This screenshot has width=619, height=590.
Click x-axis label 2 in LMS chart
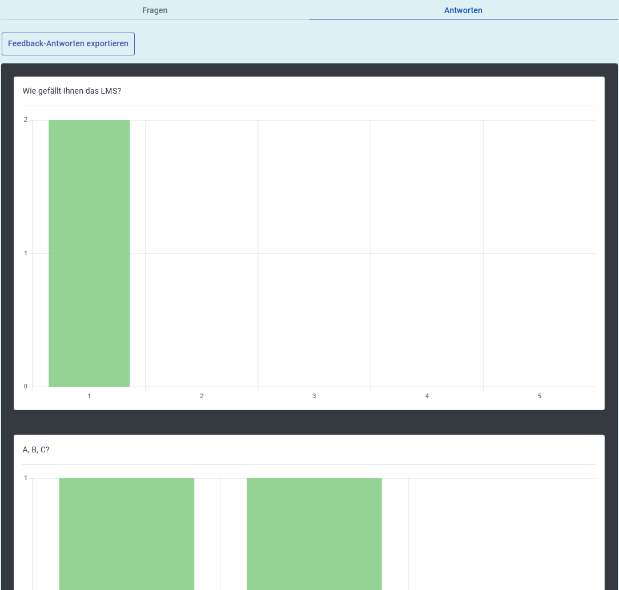pyautogui.click(x=202, y=396)
